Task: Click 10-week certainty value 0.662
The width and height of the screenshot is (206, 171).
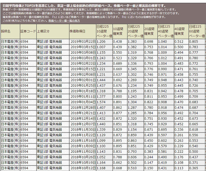Action: point(120,163)
